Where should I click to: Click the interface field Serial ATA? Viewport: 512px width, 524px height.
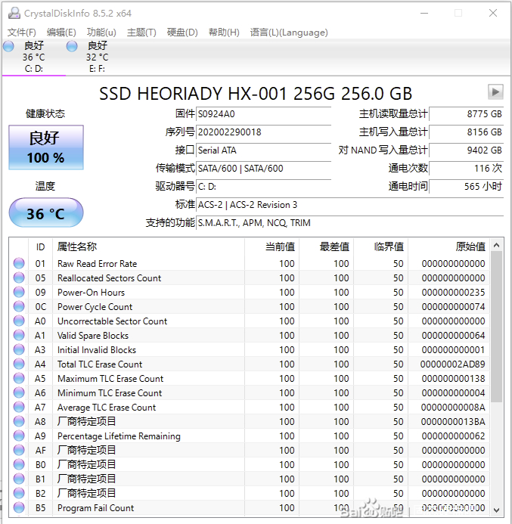coord(264,150)
